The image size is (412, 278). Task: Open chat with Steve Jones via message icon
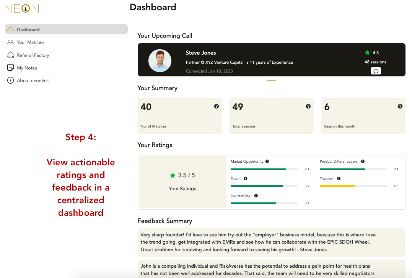376,71
